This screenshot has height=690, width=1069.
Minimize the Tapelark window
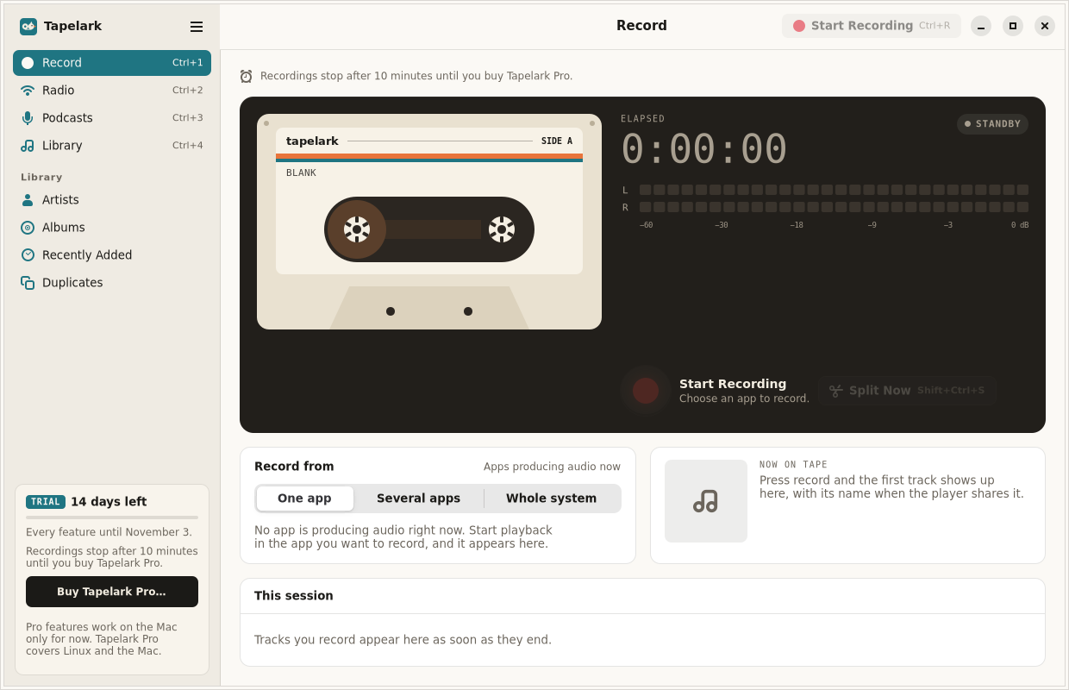tap(981, 26)
